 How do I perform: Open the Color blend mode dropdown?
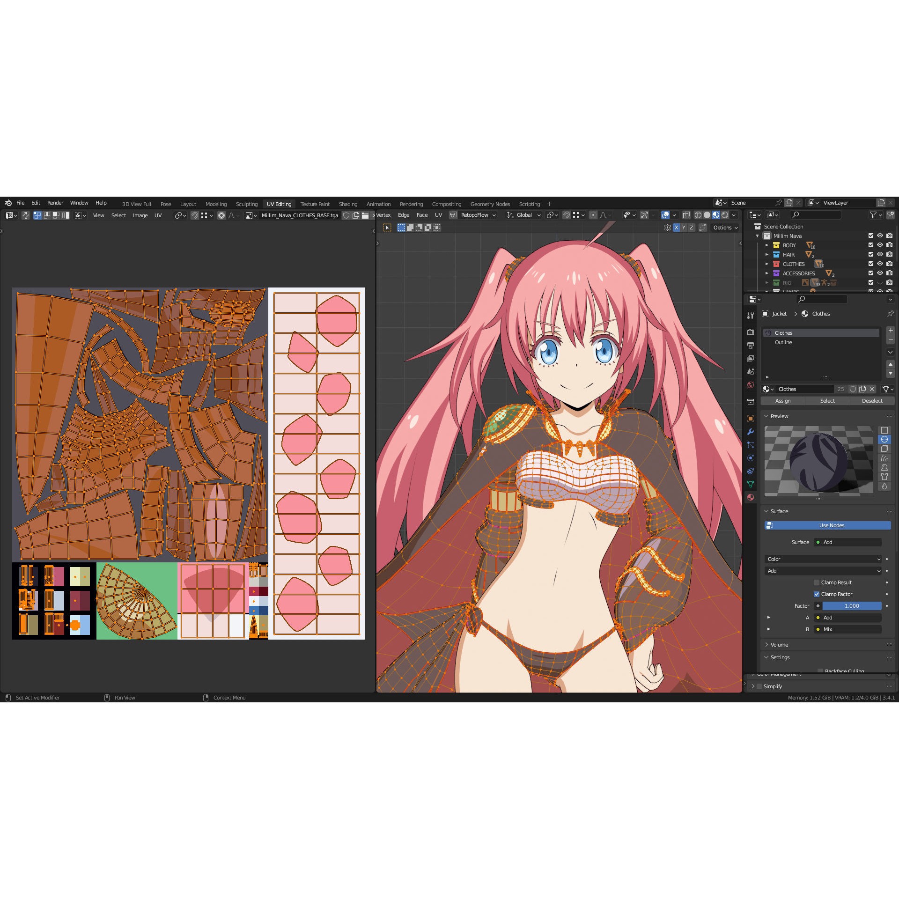[823, 559]
